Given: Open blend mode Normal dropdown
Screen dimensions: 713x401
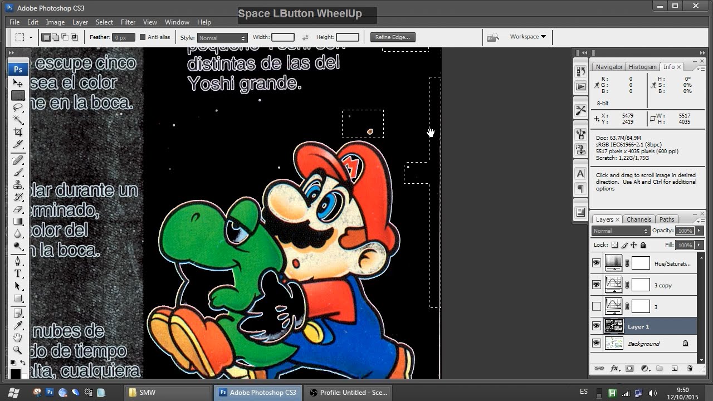Looking at the screenshot, I should click(621, 231).
